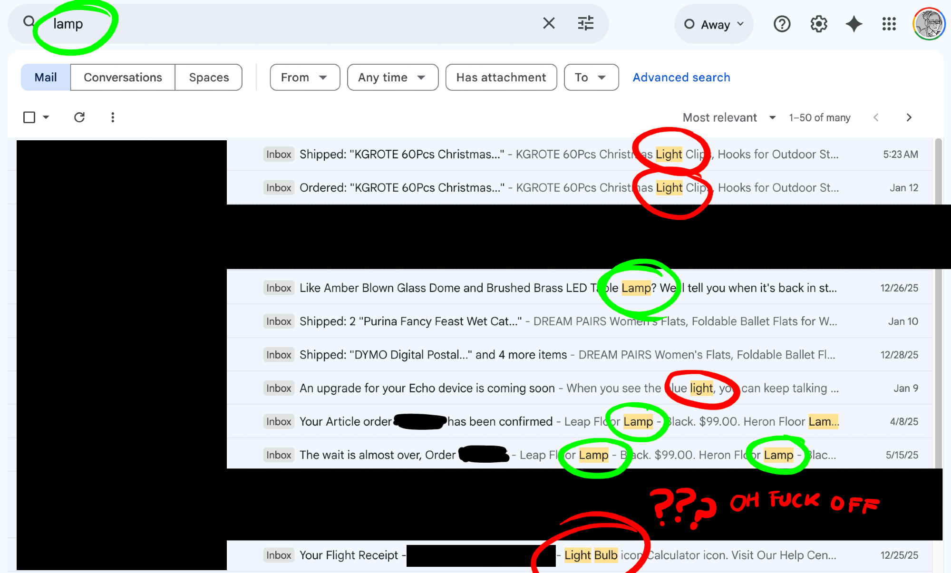Open the Any time dropdown

pos(392,77)
